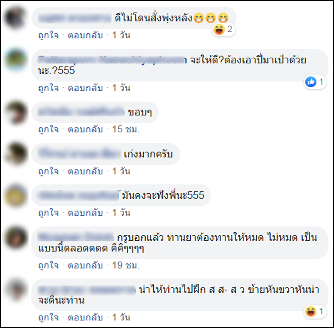The image size is (334, 328).
Task: Like the 'ดีไม่โดนสั่งพุ่งหลัง' comment via ถูกใจ
Action: tap(48, 35)
